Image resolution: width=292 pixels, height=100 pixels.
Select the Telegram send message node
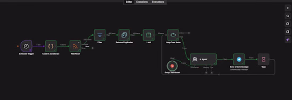(x=239, y=59)
